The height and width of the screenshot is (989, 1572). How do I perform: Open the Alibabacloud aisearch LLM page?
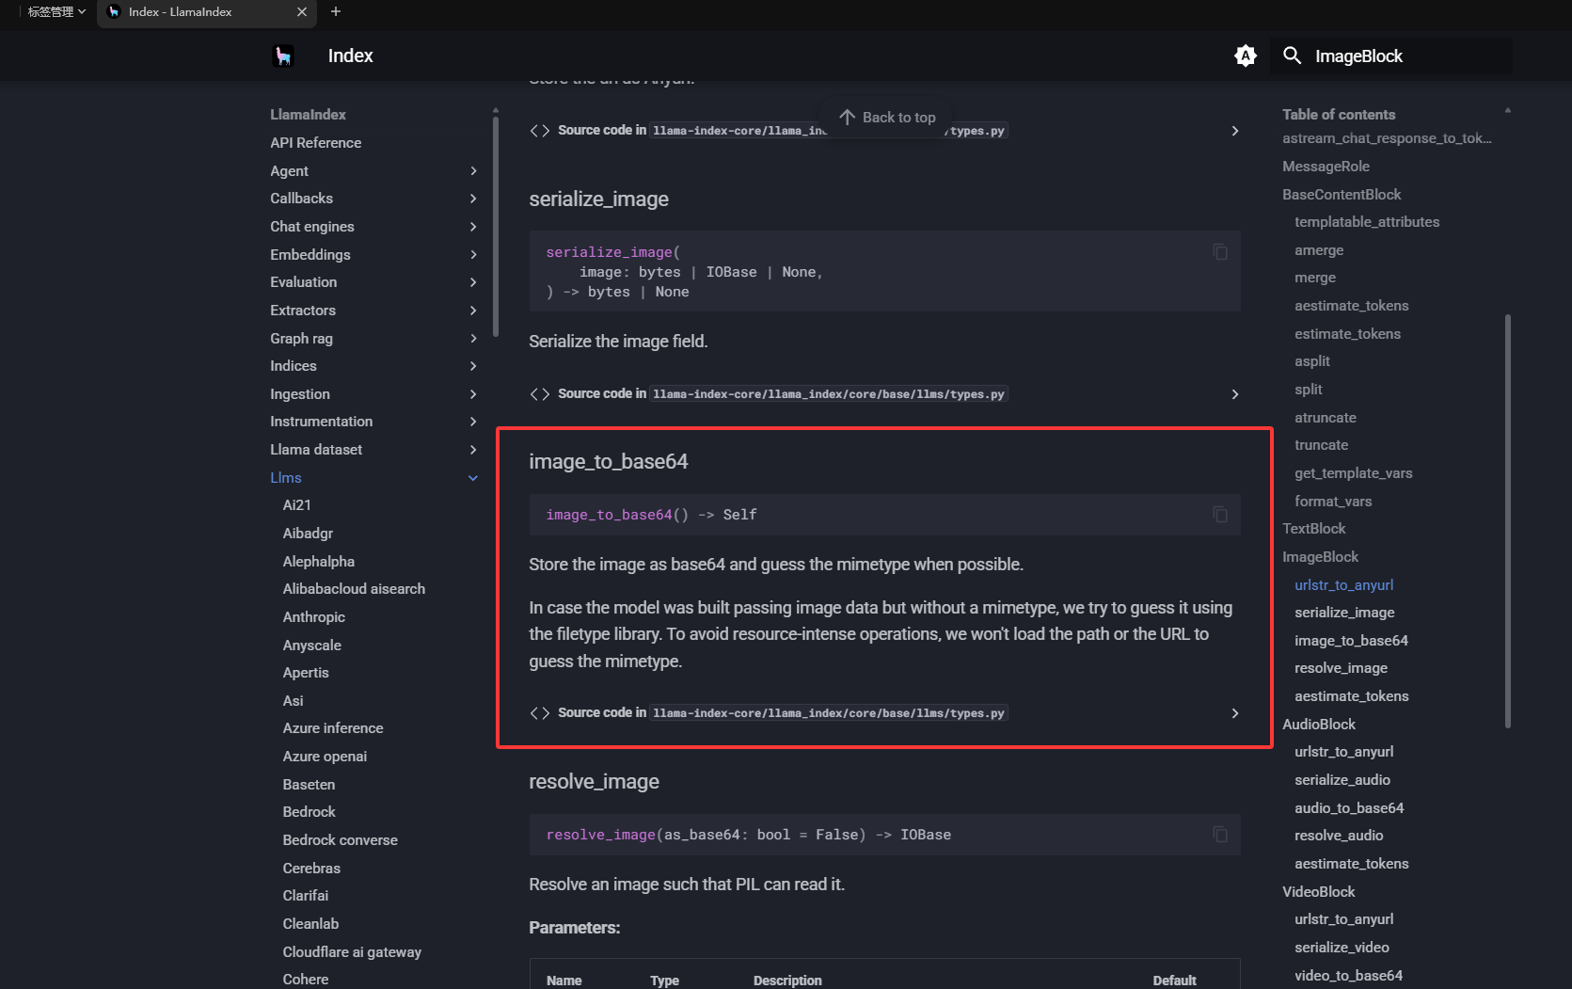pos(355,589)
